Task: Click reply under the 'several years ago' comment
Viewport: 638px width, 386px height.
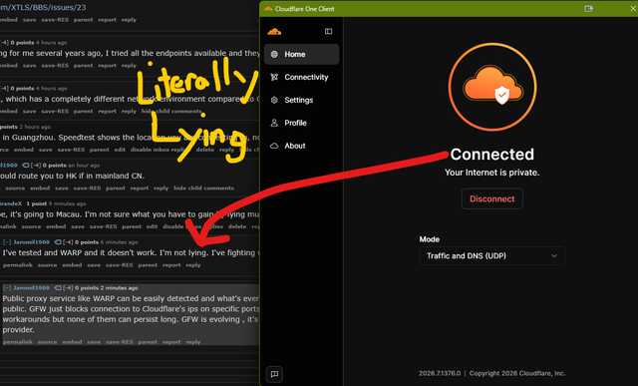Action: 129,65
